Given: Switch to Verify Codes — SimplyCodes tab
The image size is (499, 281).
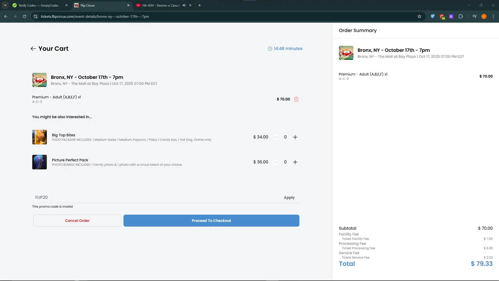Looking at the screenshot, I should 38,5.
